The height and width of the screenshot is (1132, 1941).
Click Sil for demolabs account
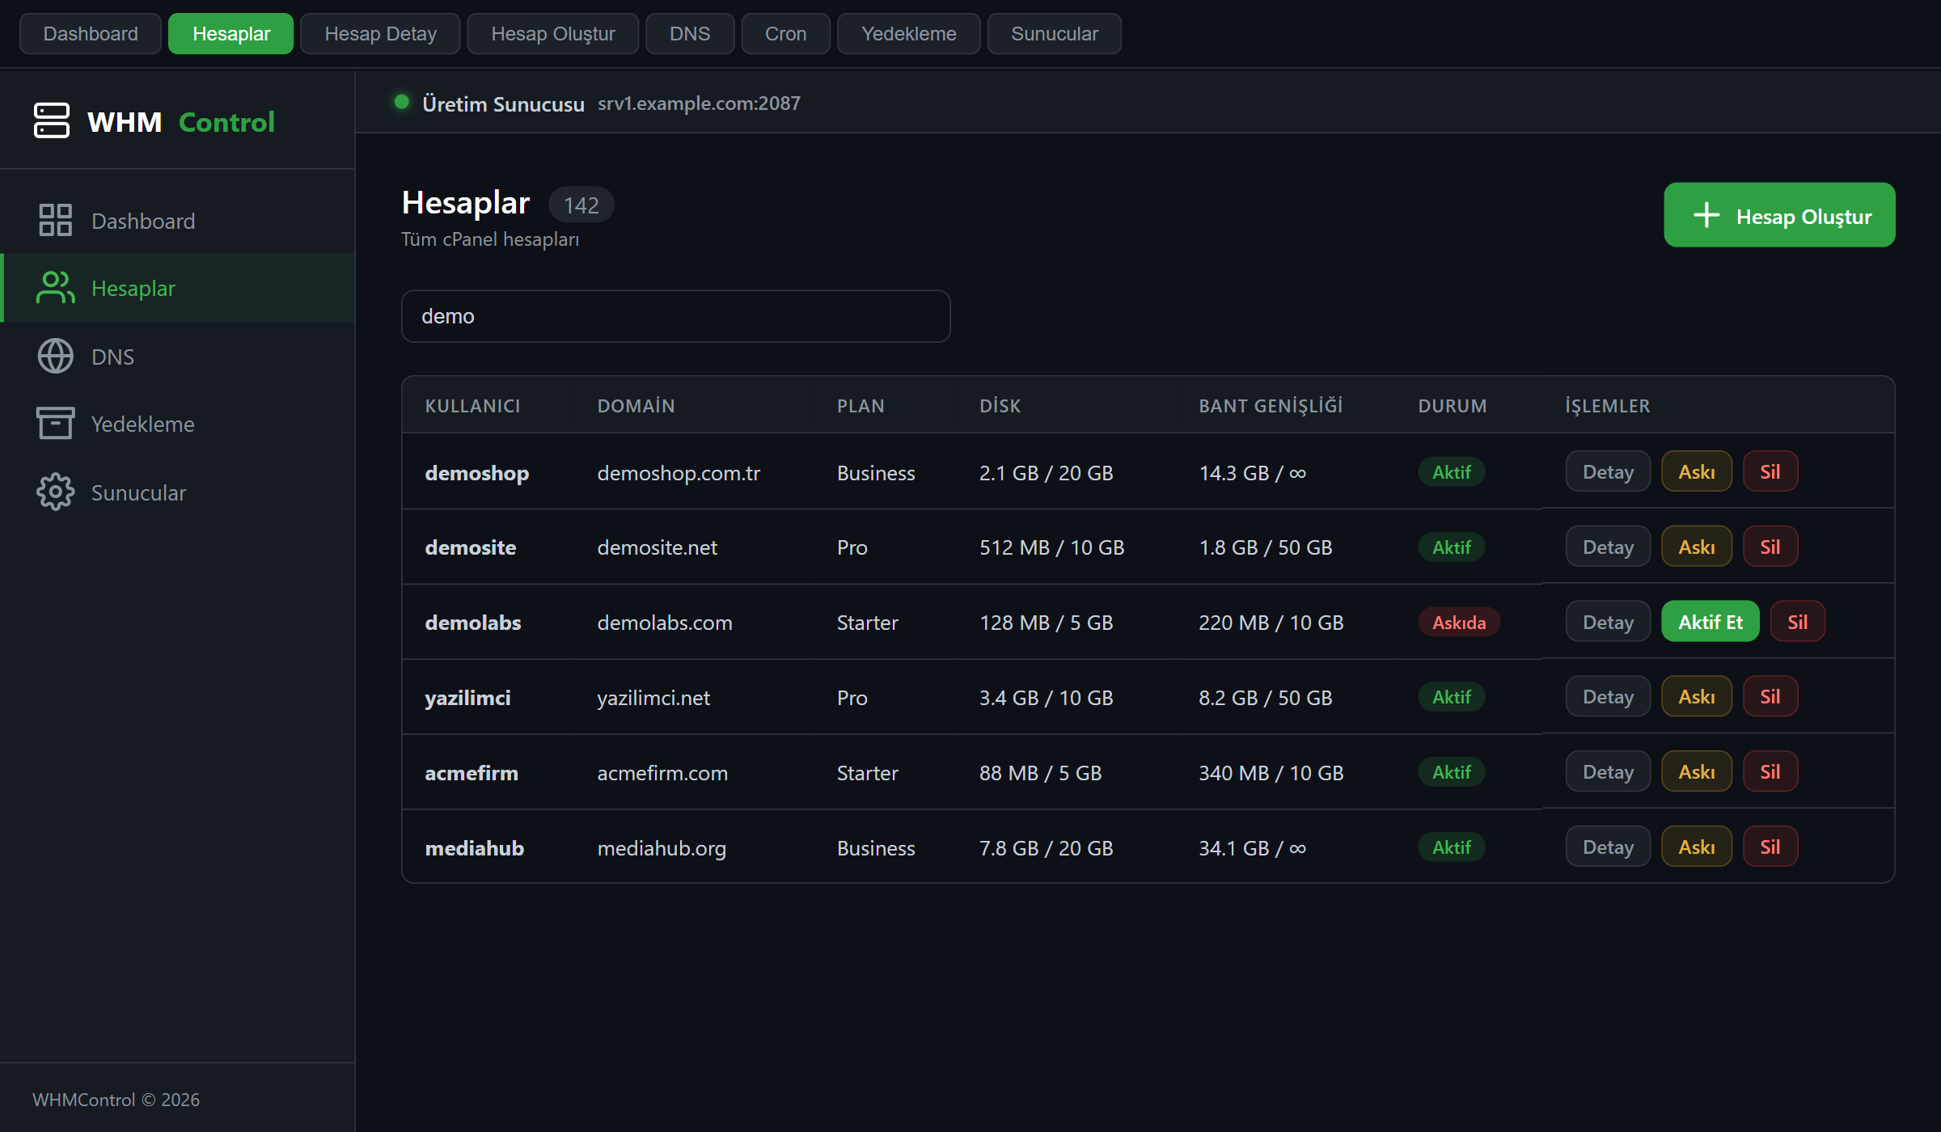tap(1797, 622)
